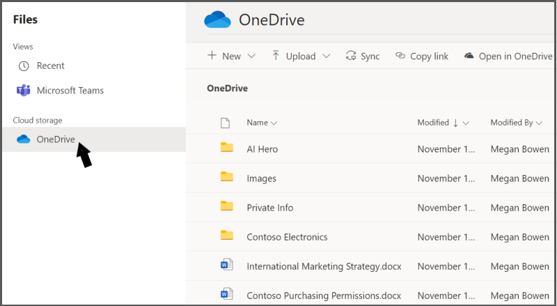Click Modified date for Contoso Electronics
557x306 pixels.
click(x=446, y=237)
